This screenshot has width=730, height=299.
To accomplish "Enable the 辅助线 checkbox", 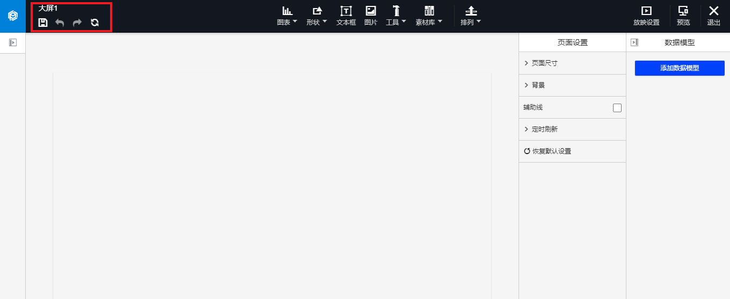I will click(x=617, y=108).
